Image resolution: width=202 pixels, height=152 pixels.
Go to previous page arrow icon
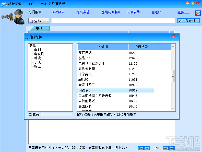147,148
